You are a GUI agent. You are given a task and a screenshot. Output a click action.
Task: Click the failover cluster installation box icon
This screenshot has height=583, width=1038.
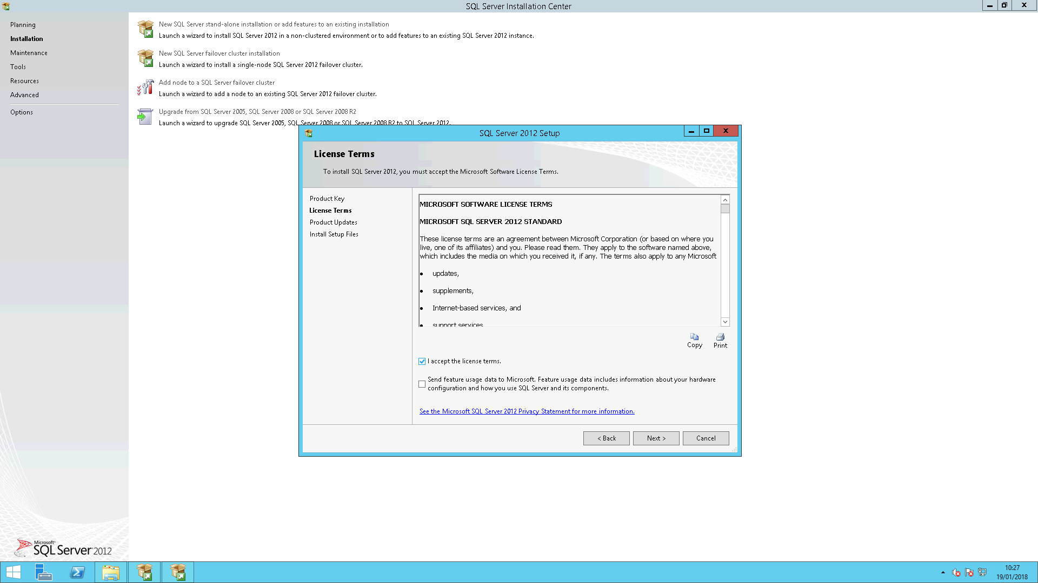coord(145,58)
